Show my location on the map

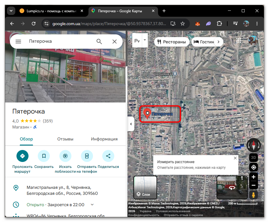coord(254,167)
